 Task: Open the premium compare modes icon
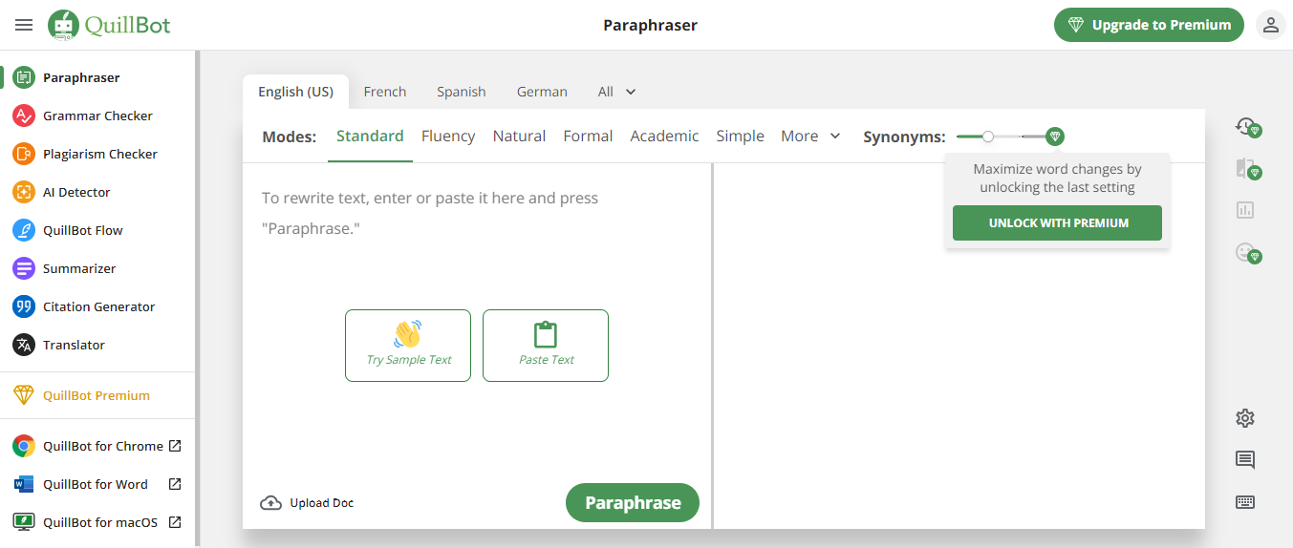(x=1246, y=169)
